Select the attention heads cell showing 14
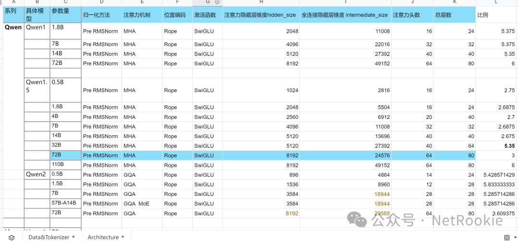 [x=412, y=175]
